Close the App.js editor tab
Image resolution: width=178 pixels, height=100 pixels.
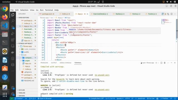tap(87, 14)
